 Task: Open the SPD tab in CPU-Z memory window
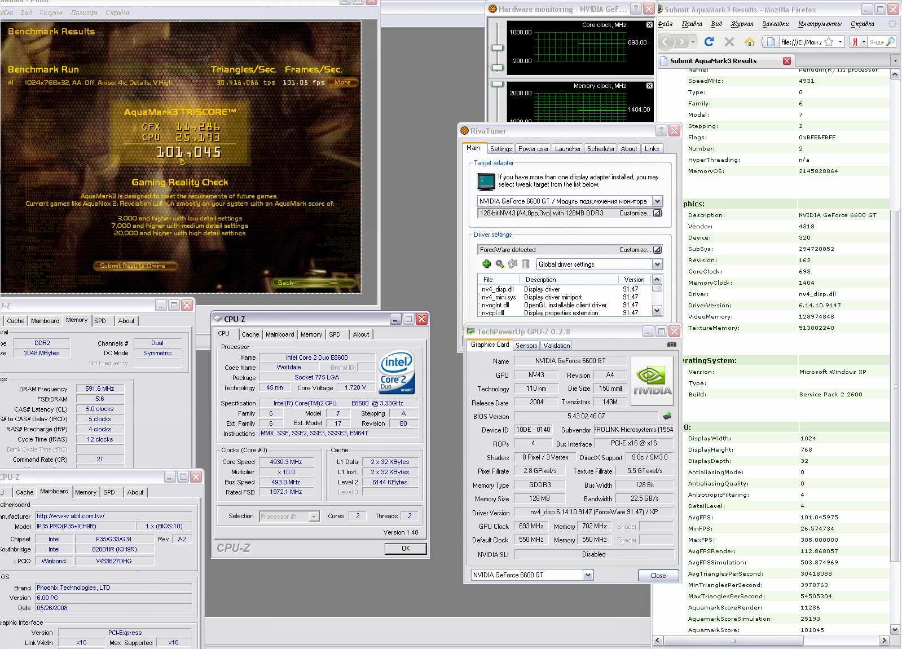coord(100,321)
